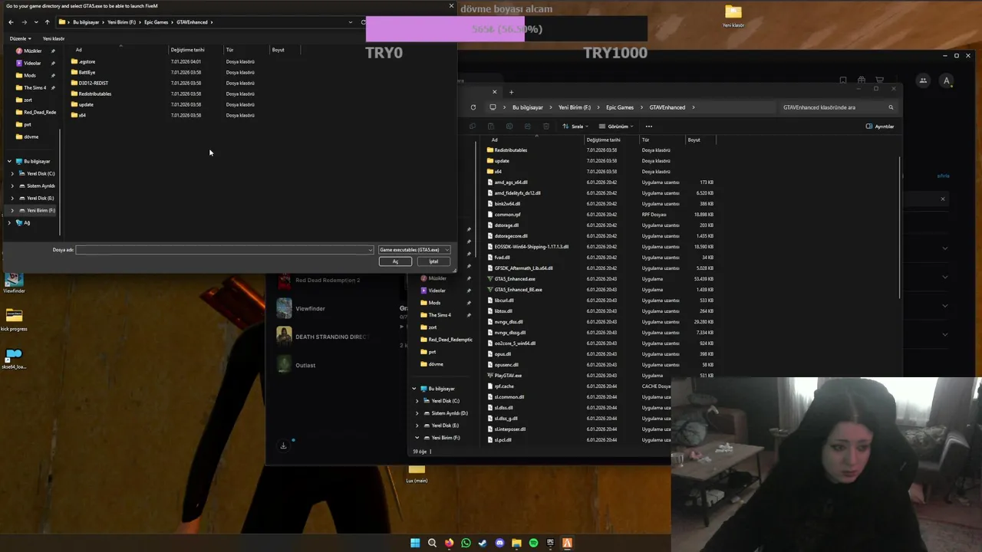
Task: Toggle the Ayrıntılar details pane in Explorer
Action: (x=880, y=127)
